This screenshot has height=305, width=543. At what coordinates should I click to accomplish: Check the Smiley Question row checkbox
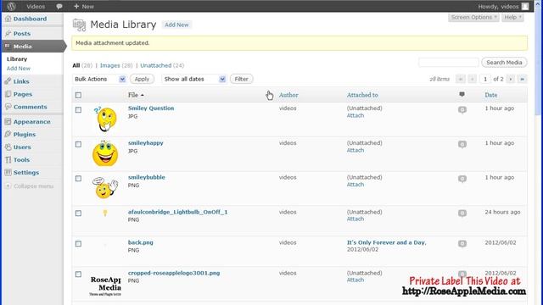(x=78, y=109)
